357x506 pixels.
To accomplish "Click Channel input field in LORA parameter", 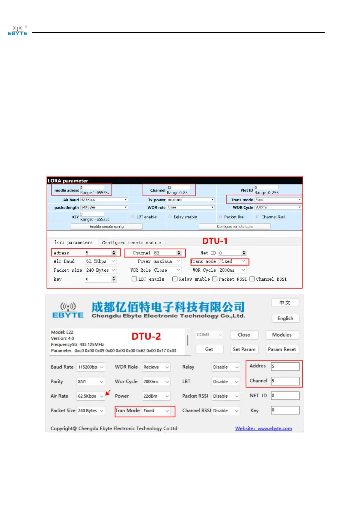I will click(x=179, y=187).
